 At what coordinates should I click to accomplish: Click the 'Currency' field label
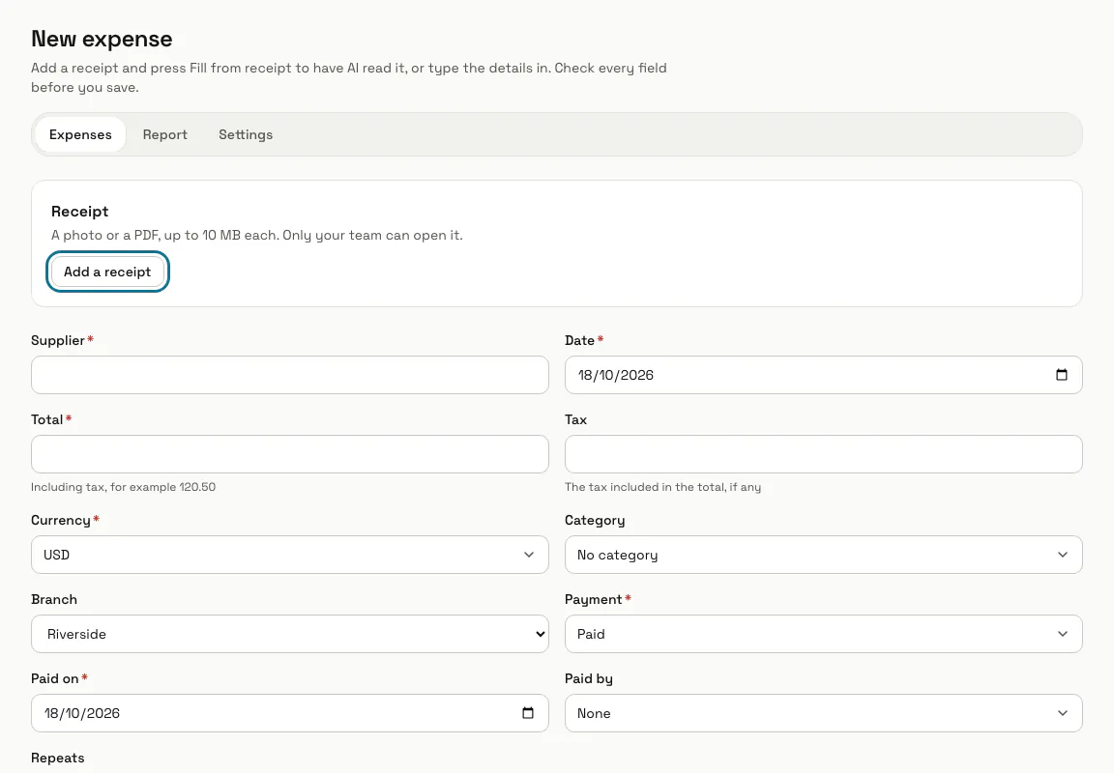tap(60, 520)
